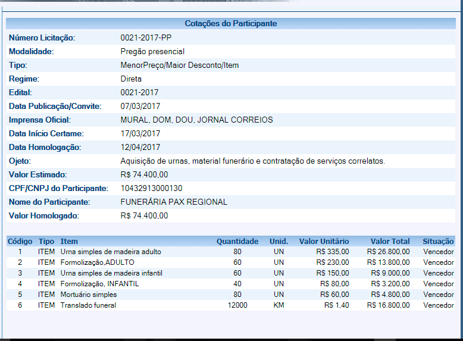Screen dimensions: 463x341
Task: Click the Valor Unitário column header
Action: pyautogui.click(x=324, y=242)
